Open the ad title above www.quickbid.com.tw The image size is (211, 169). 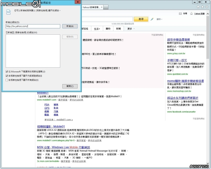177,60
